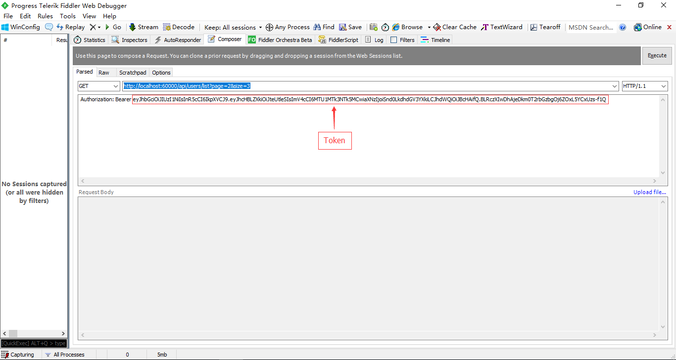The image size is (676, 360).
Task: Click the stopwatch timer icon in toolbar
Action: [385, 27]
